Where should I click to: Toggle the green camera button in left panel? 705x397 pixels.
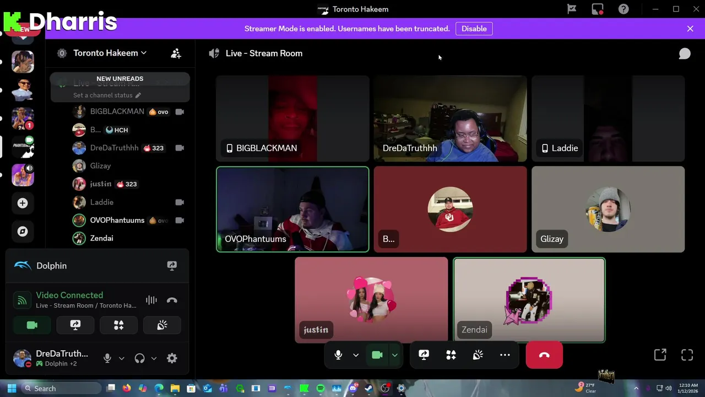(x=32, y=325)
